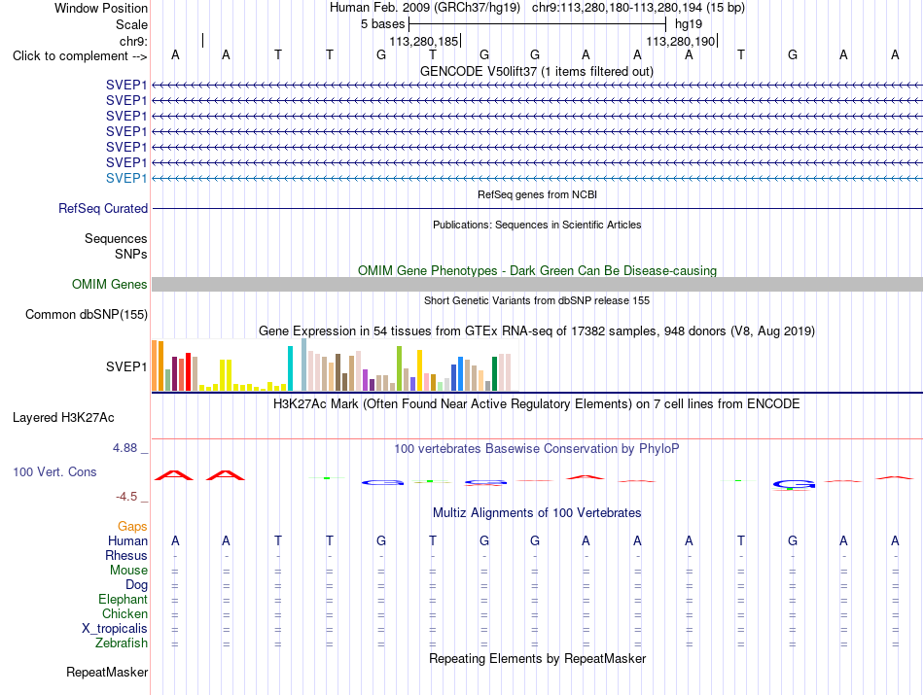This screenshot has height=695, width=924.
Task: Click the -4.5 PhyloP lower scale value
Action: [x=126, y=497]
